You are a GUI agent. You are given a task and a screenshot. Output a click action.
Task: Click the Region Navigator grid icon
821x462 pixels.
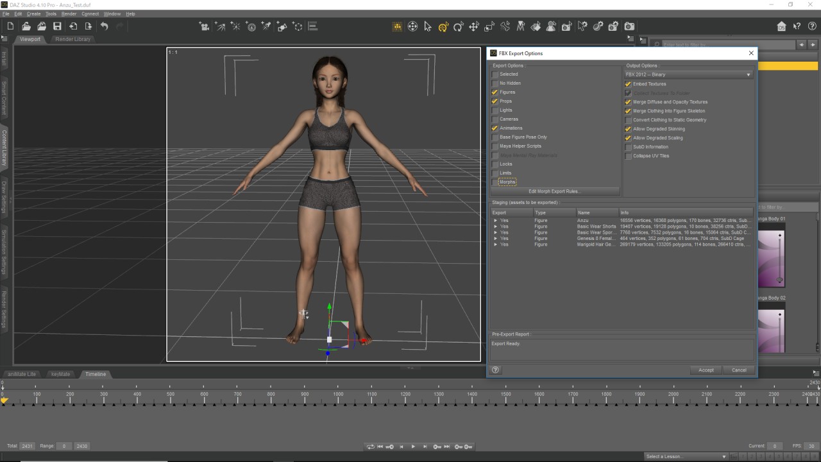[397, 26]
